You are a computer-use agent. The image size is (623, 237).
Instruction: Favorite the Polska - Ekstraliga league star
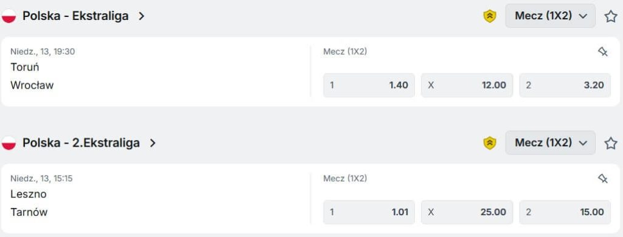(x=611, y=16)
